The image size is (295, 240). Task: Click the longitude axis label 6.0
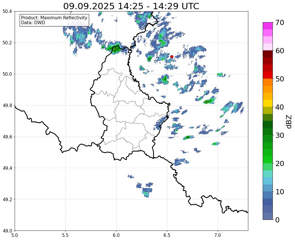point(116,235)
